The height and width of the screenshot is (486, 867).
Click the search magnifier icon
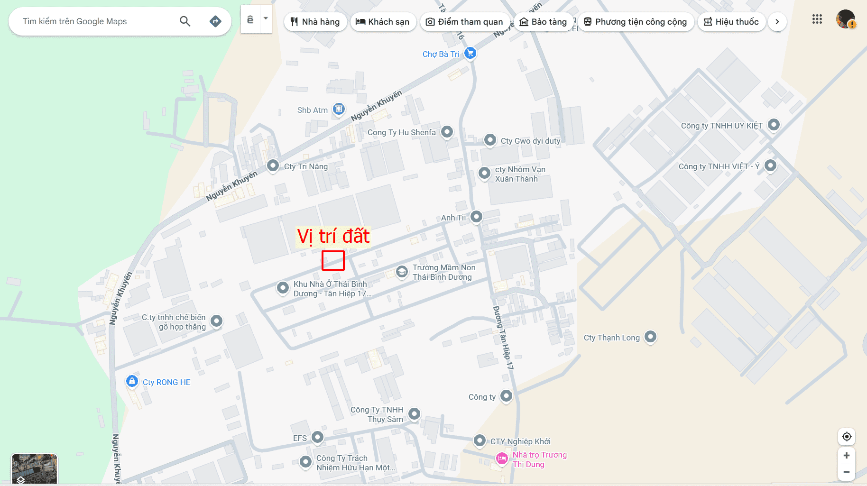pos(185,21)
